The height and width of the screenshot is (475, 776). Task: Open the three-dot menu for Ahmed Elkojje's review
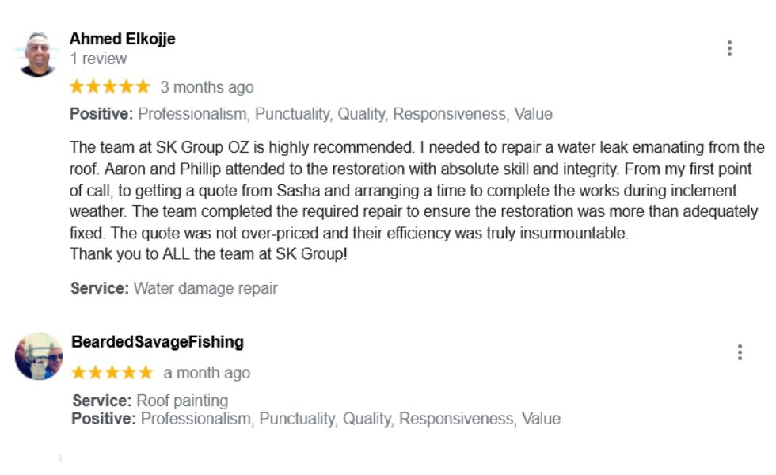click(x=729, y=48)
